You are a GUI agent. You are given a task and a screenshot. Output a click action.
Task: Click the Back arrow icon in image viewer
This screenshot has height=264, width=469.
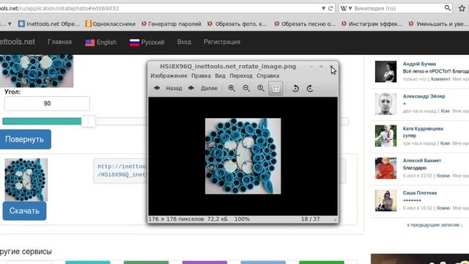point(157,88)
